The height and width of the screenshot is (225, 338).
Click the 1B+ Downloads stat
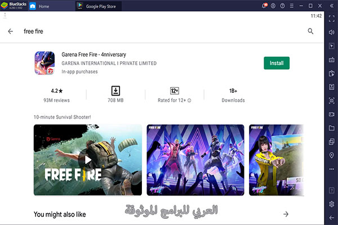point(233,95)
